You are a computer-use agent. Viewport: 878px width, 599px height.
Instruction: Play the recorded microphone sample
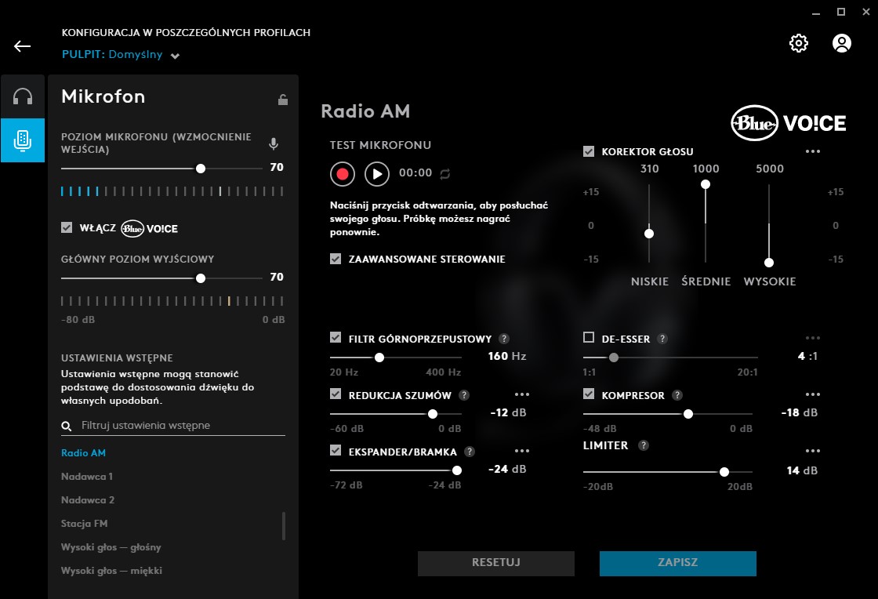pos(377,173)
